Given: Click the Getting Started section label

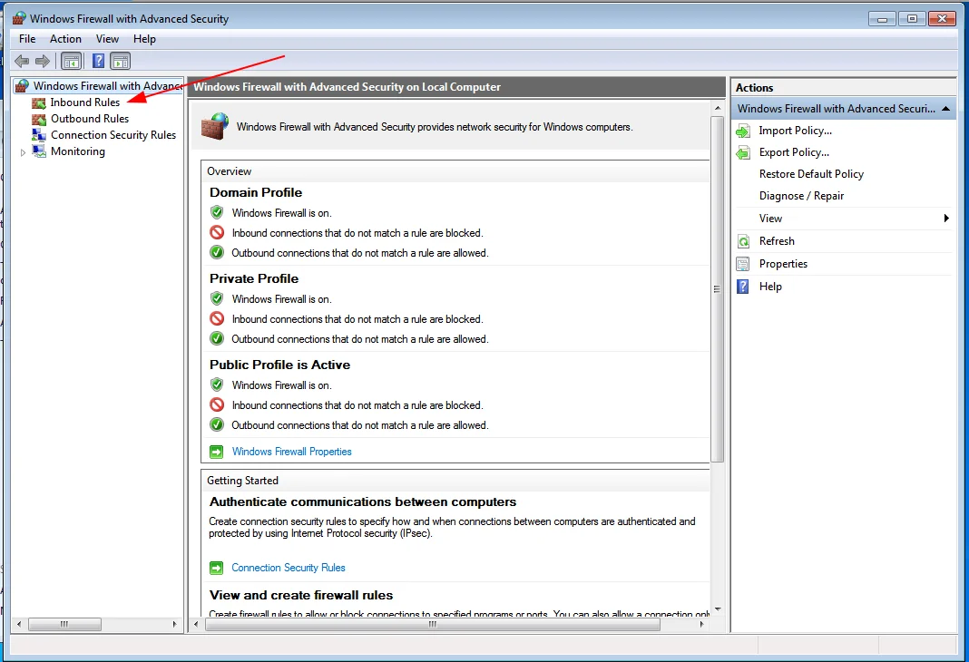Looking at the screenshot, I should (243, 481).
